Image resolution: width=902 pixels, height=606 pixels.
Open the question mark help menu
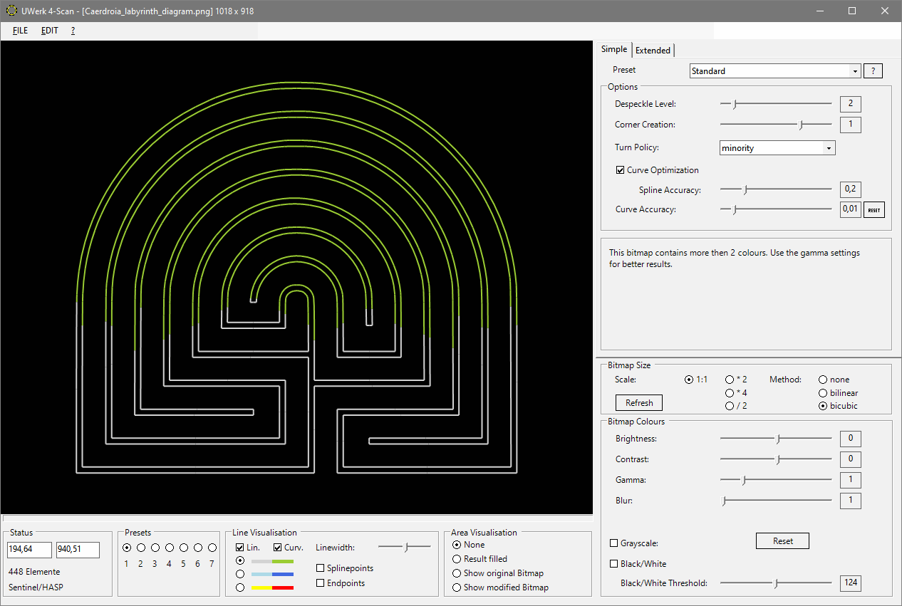[73, 31]
